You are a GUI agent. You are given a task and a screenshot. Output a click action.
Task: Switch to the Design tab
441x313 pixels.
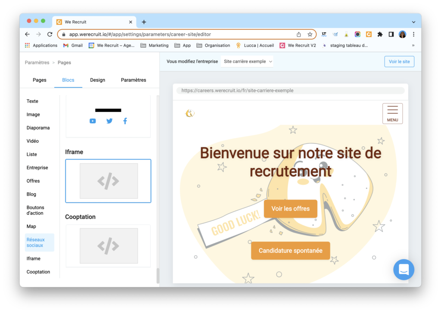(98, 80)
